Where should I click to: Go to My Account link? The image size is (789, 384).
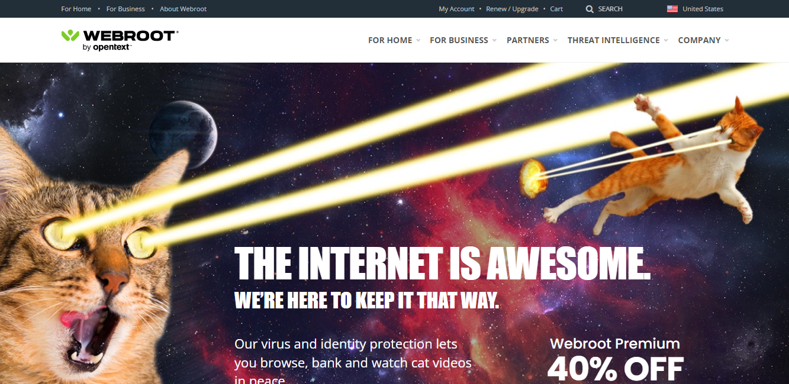click(x=456, y=9)
